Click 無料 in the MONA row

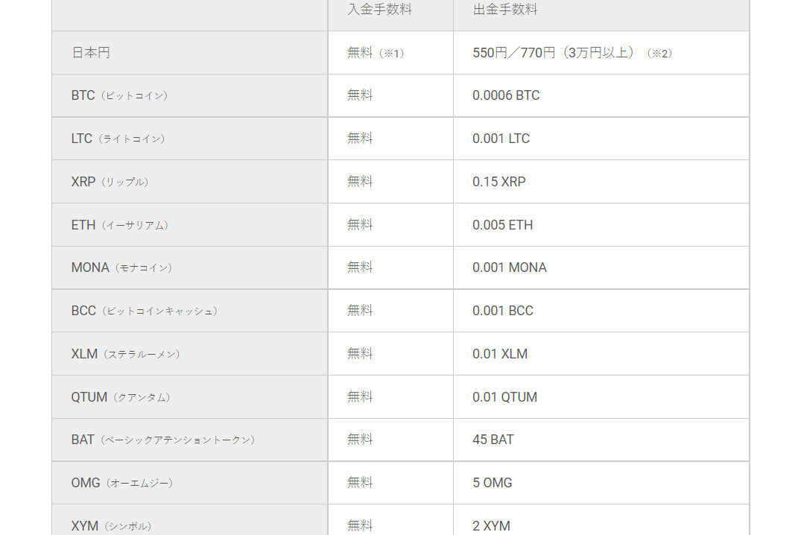coord(360,267)
